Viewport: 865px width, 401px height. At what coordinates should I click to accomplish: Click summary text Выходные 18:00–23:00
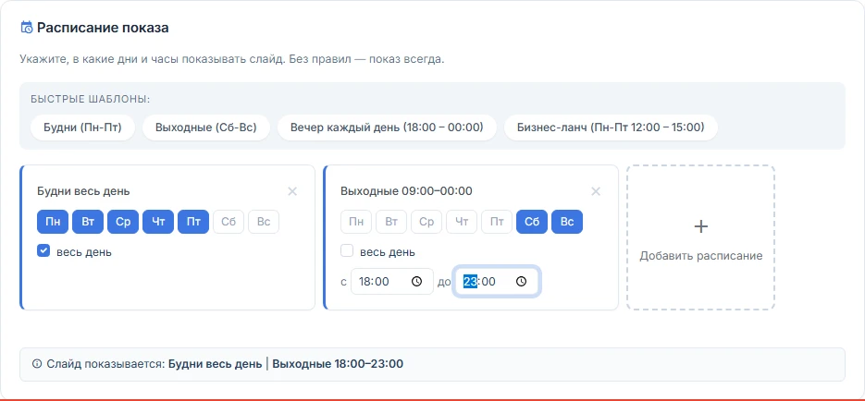pos(338,363)
